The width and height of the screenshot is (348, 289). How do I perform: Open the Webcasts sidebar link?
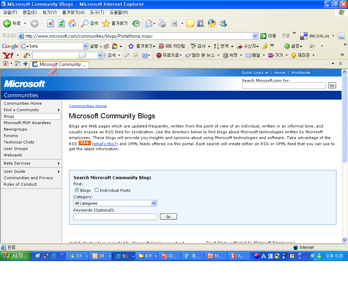click(13, 155)
